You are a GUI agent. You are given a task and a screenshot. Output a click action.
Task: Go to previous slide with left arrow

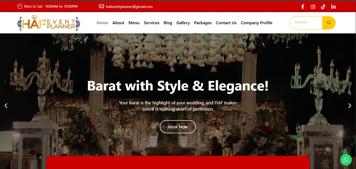click(6, 106)
